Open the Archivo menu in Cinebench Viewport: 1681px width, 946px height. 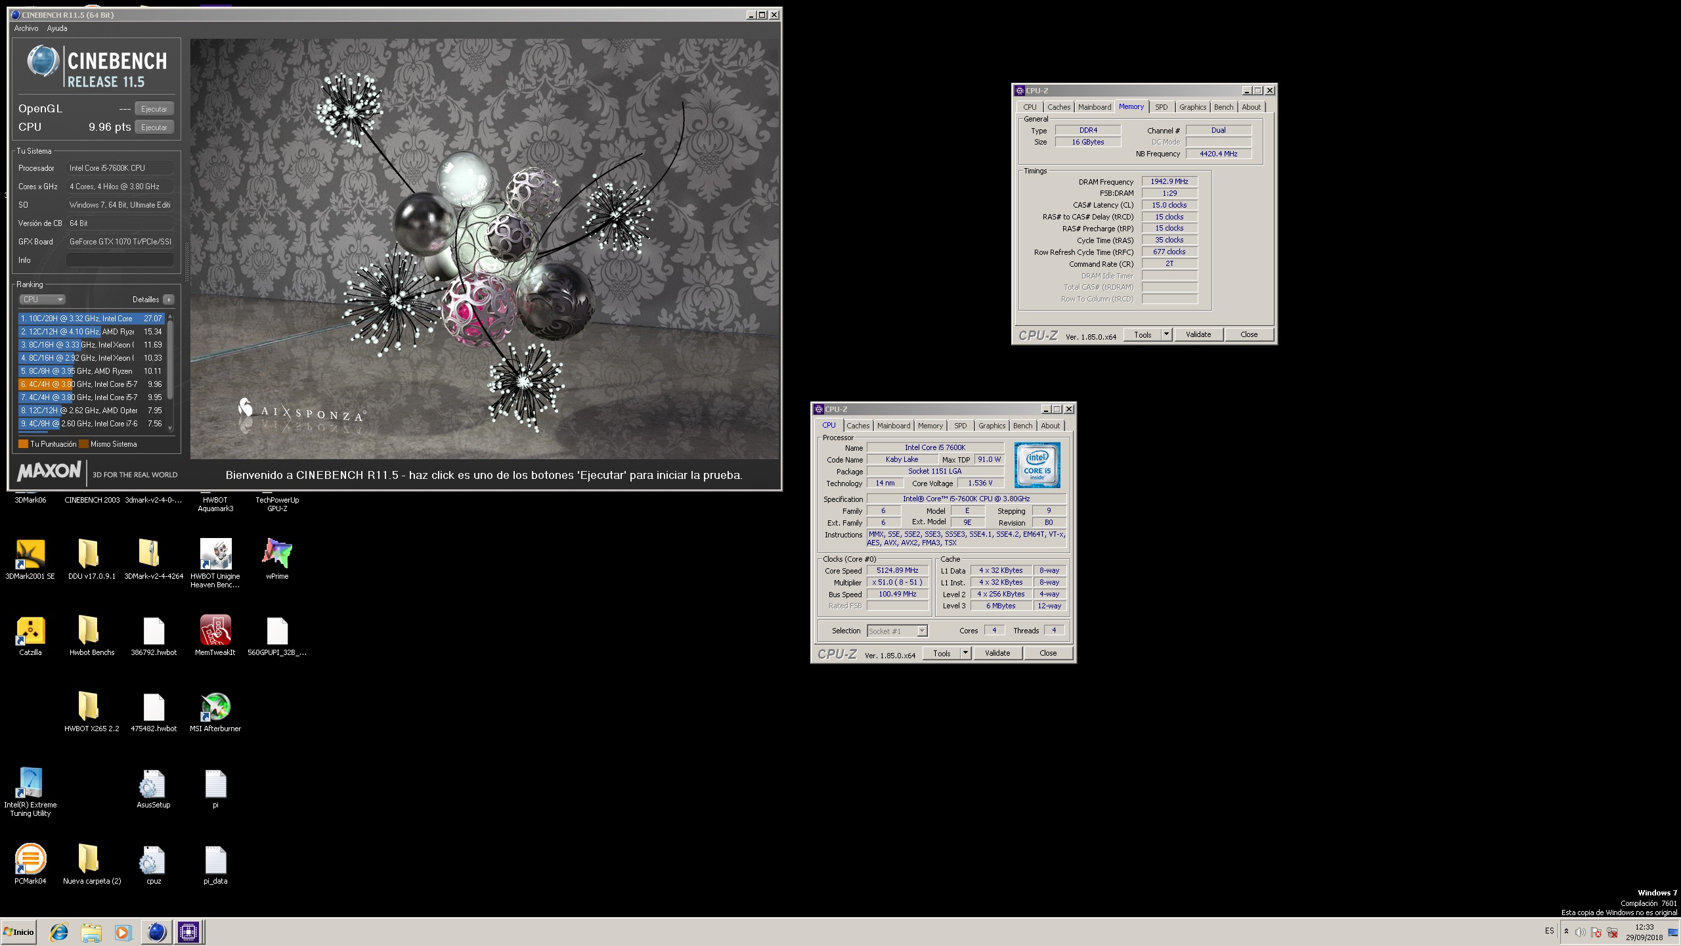[26, 28]
